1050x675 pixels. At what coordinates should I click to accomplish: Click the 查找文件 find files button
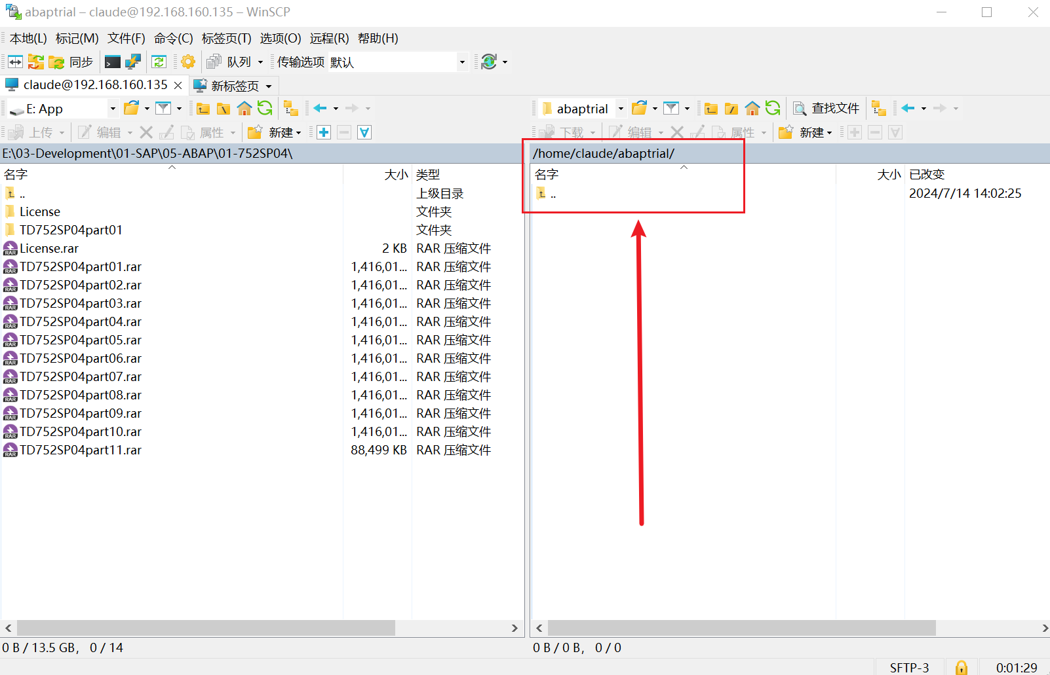pyautogui.click(x=826, y=109)
